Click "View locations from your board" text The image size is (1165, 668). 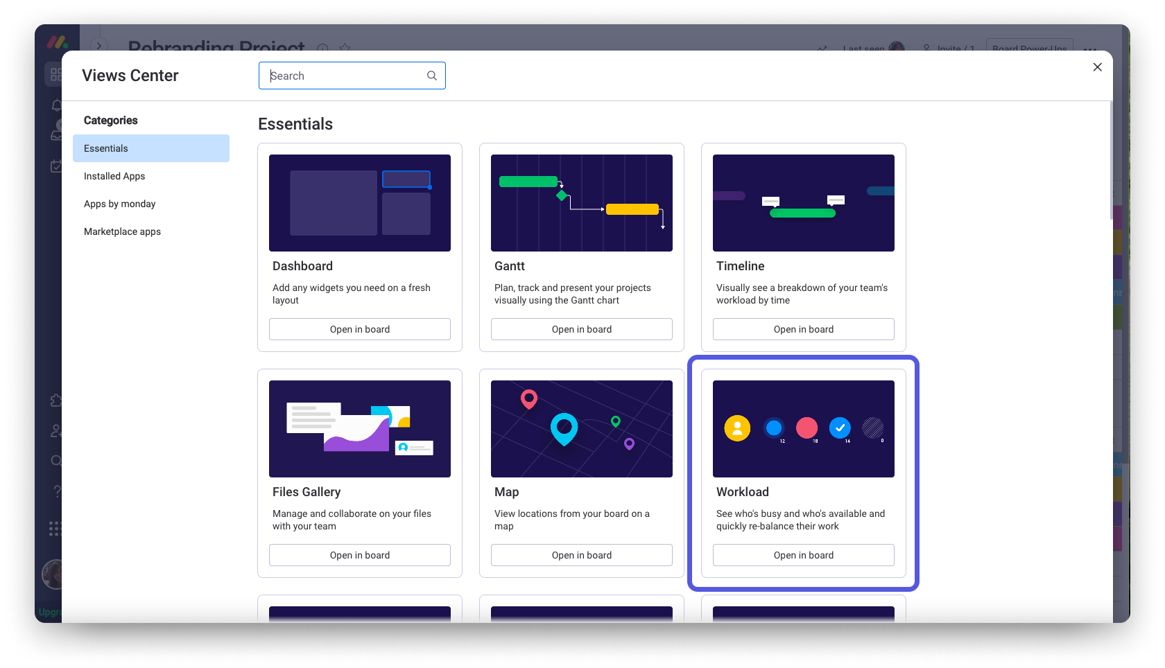[572, 520]
